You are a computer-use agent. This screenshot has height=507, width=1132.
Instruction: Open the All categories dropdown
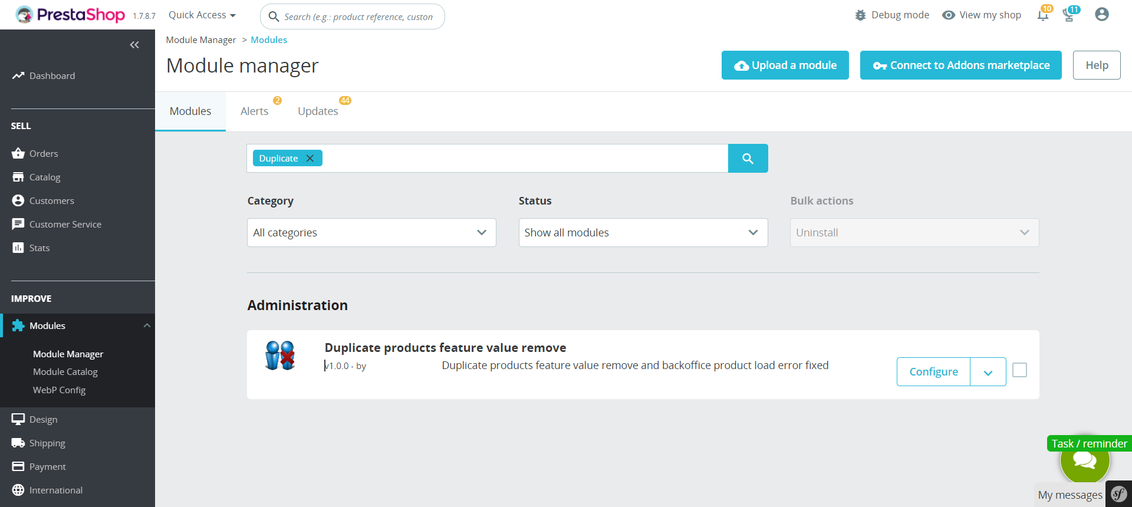pyautogui.click(x=371, y=233)
